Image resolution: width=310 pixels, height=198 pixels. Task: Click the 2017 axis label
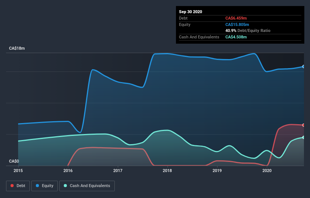tap(118, 171)
